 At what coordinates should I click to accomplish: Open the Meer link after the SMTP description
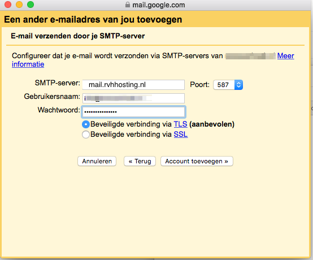tap(286, 56)
